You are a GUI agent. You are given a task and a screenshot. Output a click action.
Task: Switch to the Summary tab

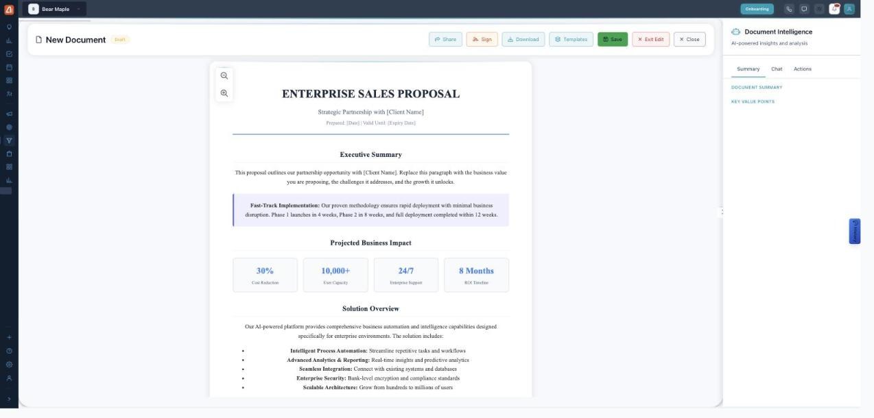click(x=748, y=69)
